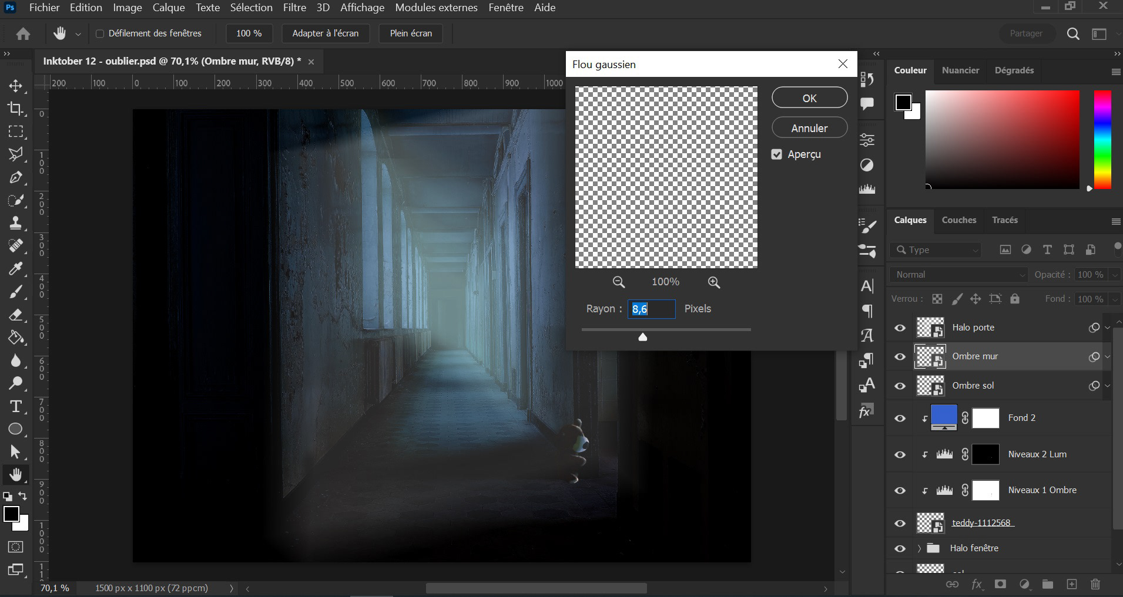Select the Healing Brush tool
This screenshot has height=597, width=1123.
[x=16, y=246]
